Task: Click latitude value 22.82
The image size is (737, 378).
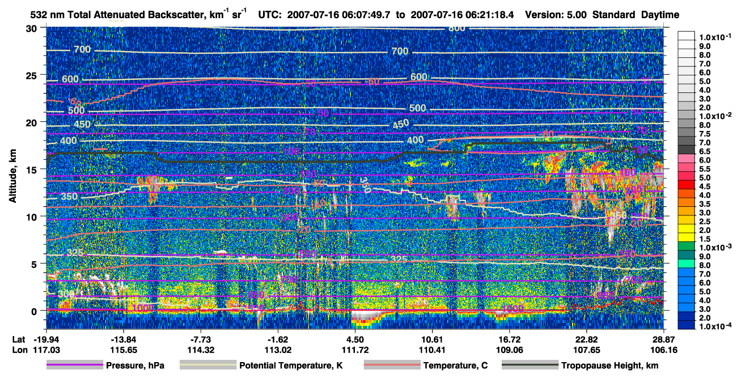Action: [x=586, y=338]
